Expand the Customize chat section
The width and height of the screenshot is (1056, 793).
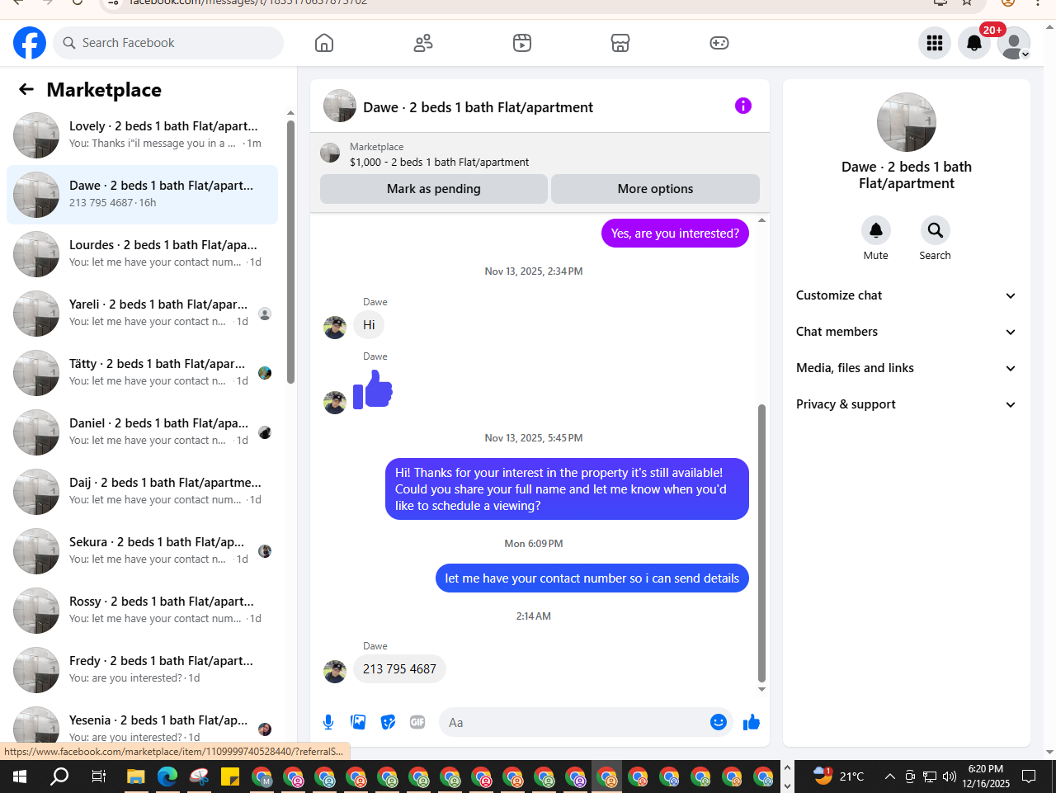click(x=906, y=295)
